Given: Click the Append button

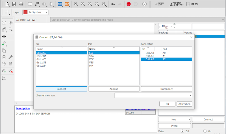Looking at the screenshot, I should point(114,89).
